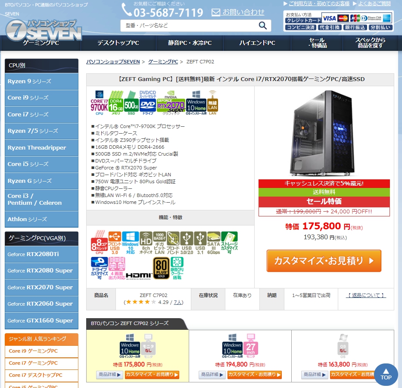
Task: Click the Core i7 9700K CPU badge
Action: (x=99, y=103)
